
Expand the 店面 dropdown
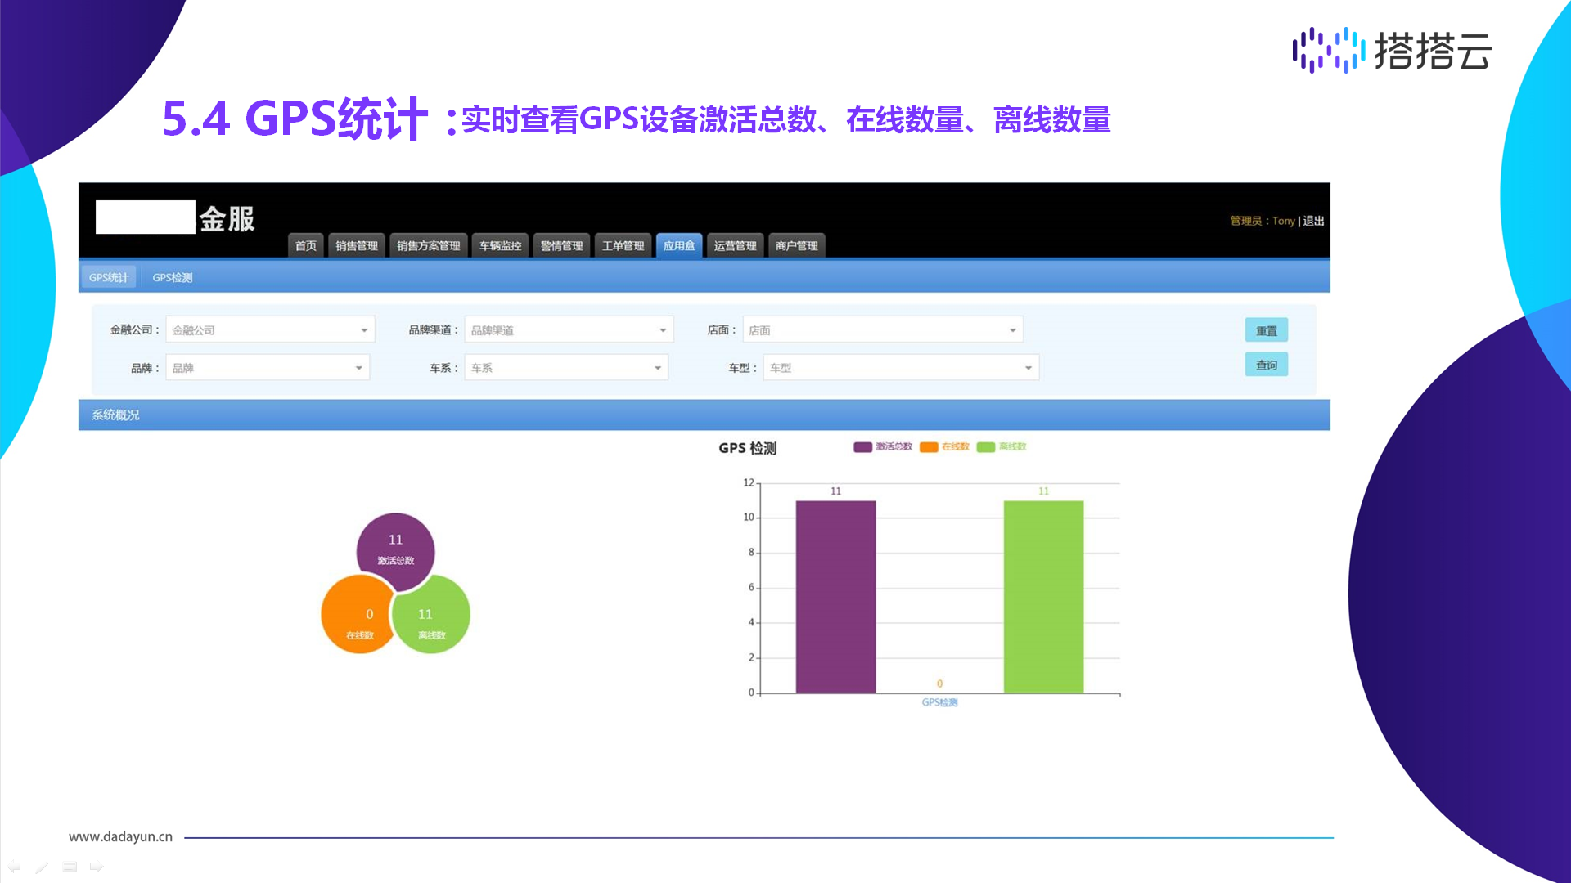pos(883,329)
